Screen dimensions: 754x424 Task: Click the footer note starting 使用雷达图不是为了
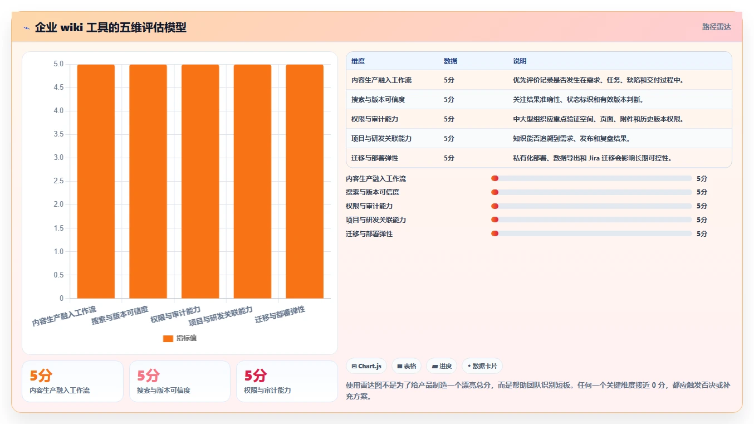[538, 391]
